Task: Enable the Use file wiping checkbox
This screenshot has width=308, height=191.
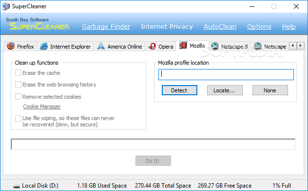Action: click(18, 118)
